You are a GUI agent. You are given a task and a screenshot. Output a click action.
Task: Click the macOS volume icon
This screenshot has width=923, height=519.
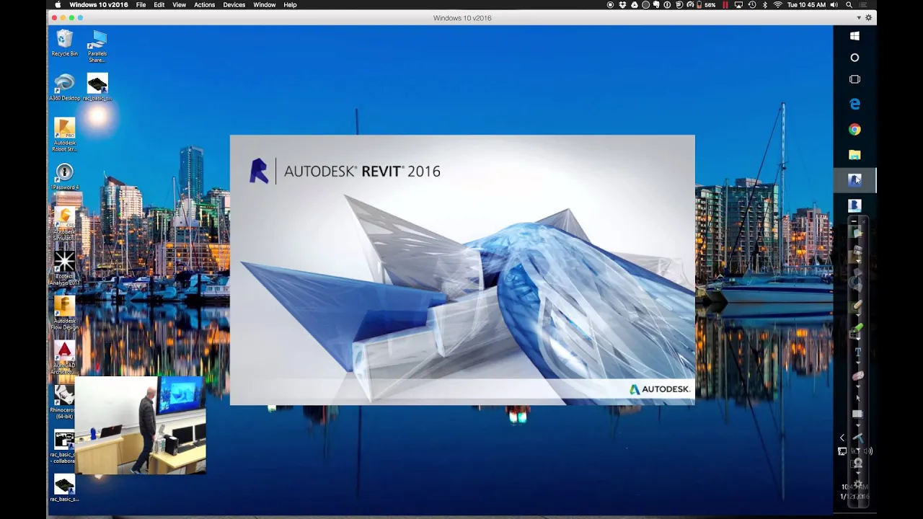[834, 4]
